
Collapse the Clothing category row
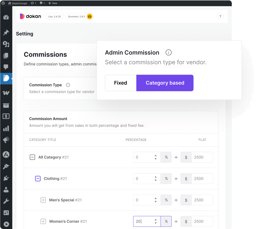pyautogui.click(x=38, y=179)
